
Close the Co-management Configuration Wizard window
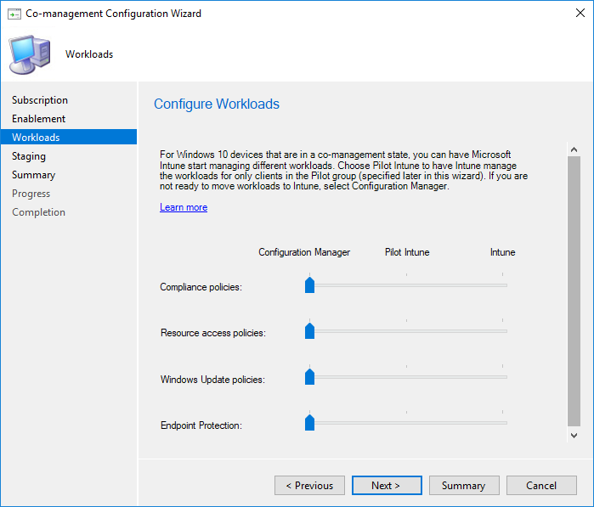click(x=580, y=13)
